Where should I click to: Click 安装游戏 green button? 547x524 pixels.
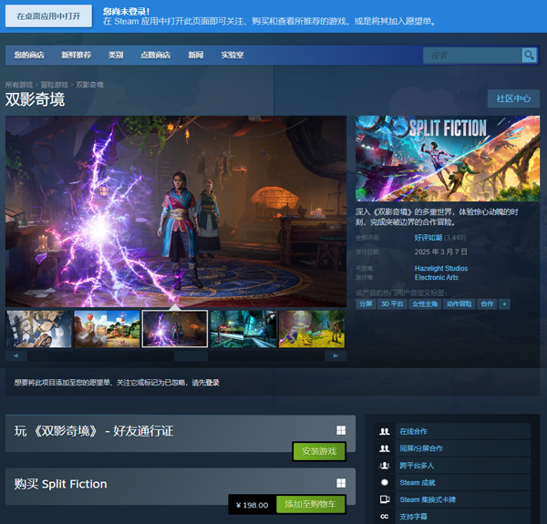(319, 451)
